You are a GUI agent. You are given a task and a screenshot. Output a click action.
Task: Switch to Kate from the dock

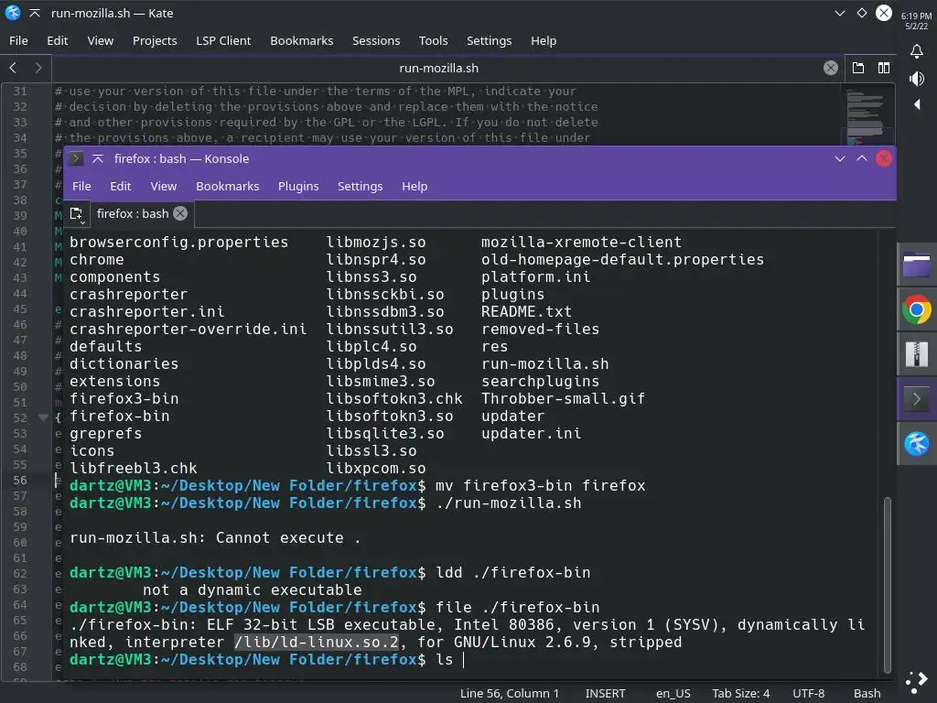pos(916,444)
